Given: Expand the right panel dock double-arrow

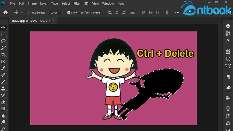Looking at the screenshot, I should [230, 18].
